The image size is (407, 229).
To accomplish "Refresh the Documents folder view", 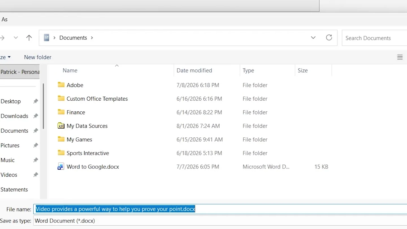I will [x=329, y=38].
